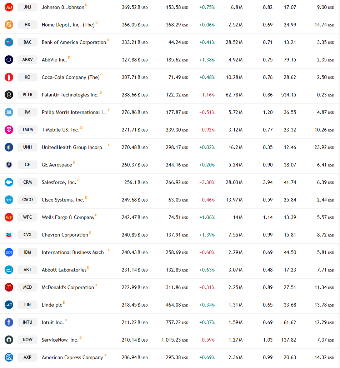Click the McDonald's golden arches icon

9,287
